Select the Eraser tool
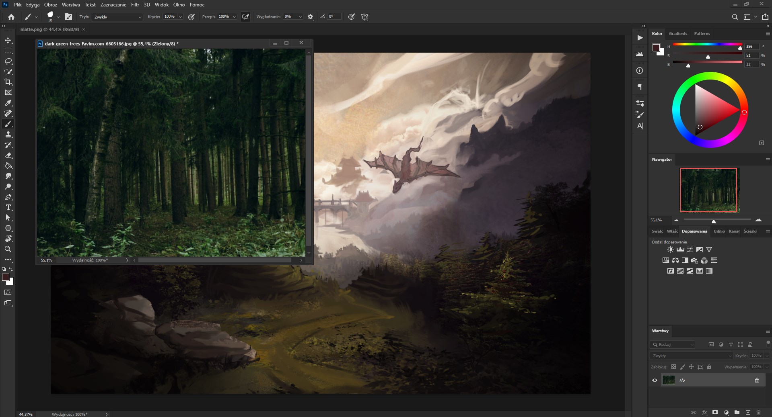This screenshot has height=417, width=772. tap(8, 155)
